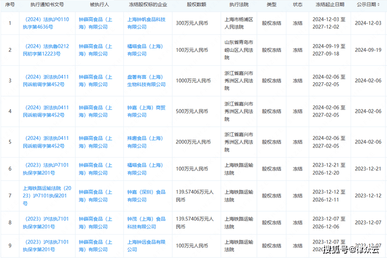
Task: Open 钟薛高食品(上海)有限公司 link in row 1
Action: click(x=95, y=23)
